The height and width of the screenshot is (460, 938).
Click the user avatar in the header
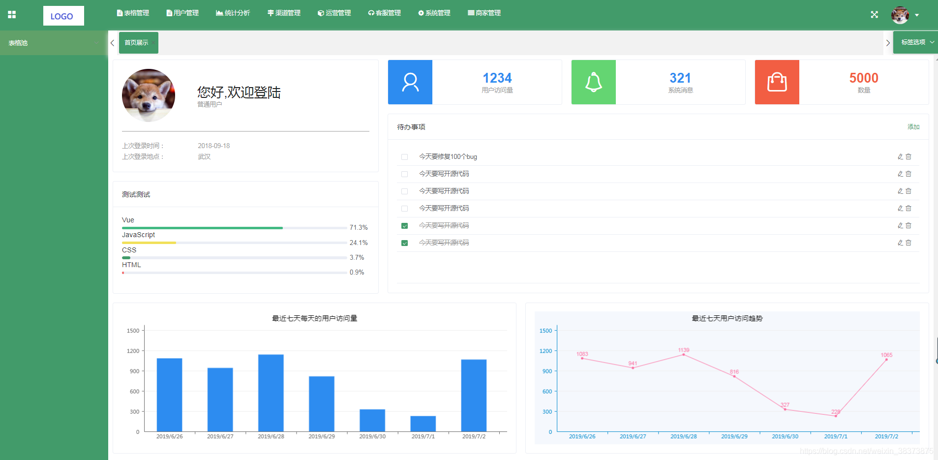(900, 15)
